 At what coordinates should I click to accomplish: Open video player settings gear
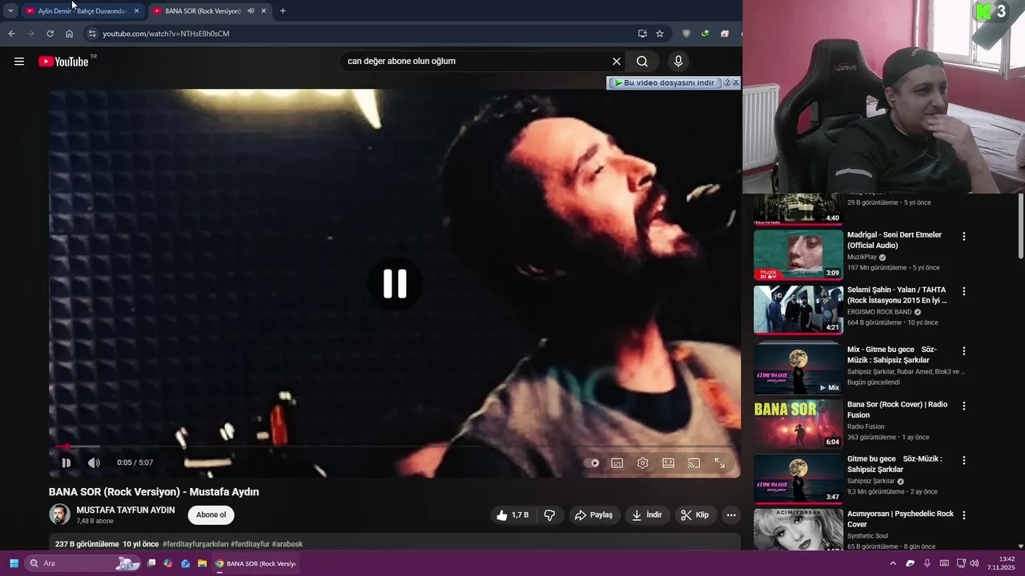click(643, 462)
